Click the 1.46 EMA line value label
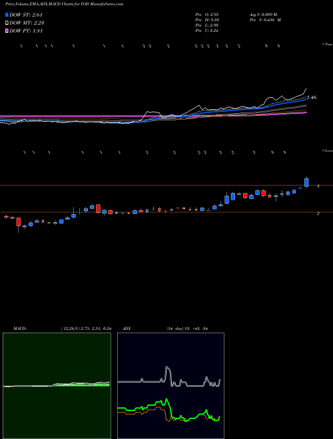333x439 pixels. tap(312, 97)
